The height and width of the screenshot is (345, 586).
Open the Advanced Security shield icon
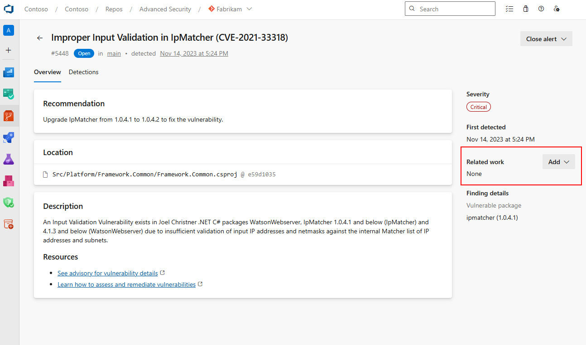pyautogui.click(x=9, y=203)
